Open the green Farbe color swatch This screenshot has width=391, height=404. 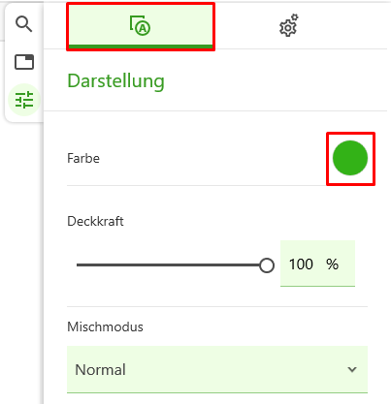tap(350, 158)
